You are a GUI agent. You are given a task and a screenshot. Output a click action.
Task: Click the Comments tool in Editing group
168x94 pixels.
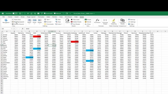click(x=49, y=24)
